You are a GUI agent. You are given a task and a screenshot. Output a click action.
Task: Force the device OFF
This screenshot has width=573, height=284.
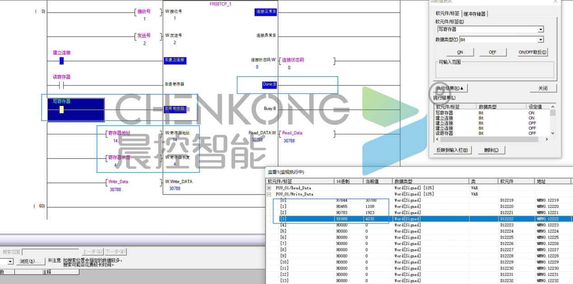(493, 52)
